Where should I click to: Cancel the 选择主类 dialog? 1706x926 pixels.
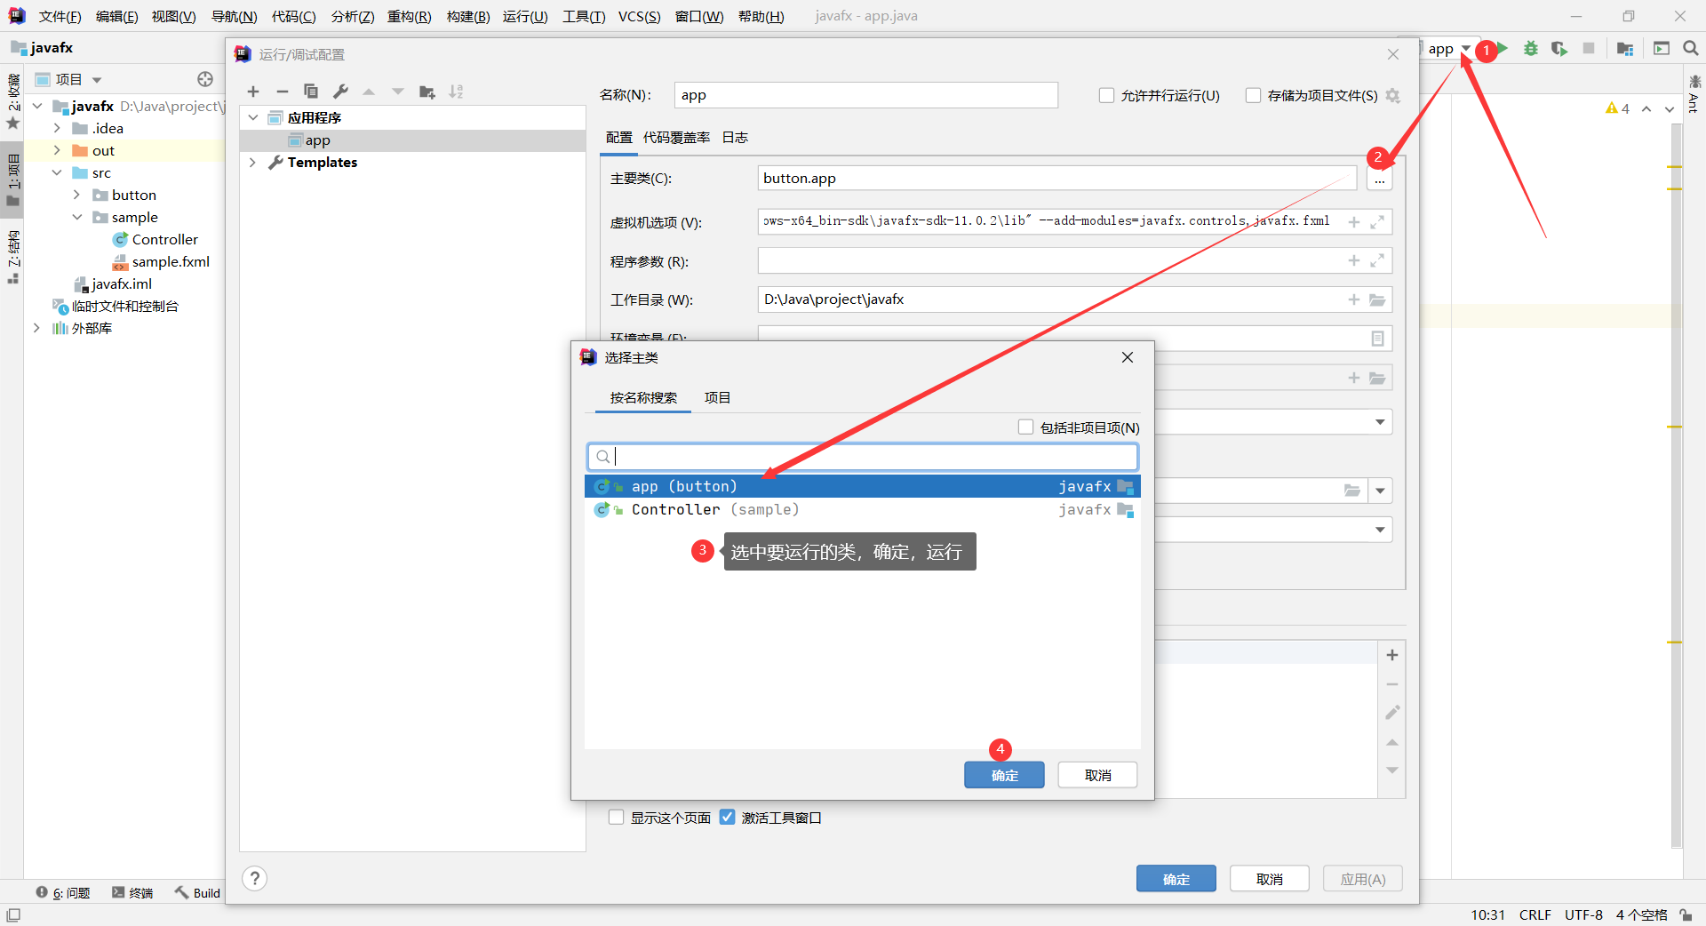[1098, 775]
